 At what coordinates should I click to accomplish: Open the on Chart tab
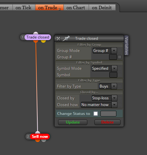pos(76,7)
